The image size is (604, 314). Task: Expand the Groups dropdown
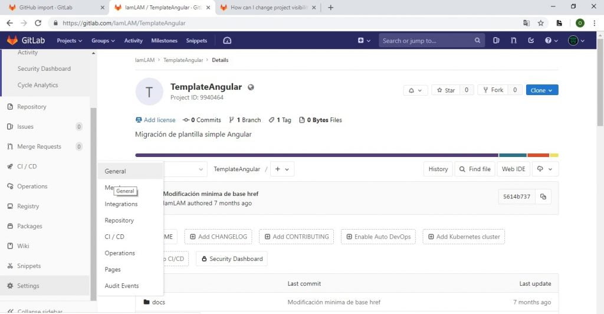coord(103,41)
